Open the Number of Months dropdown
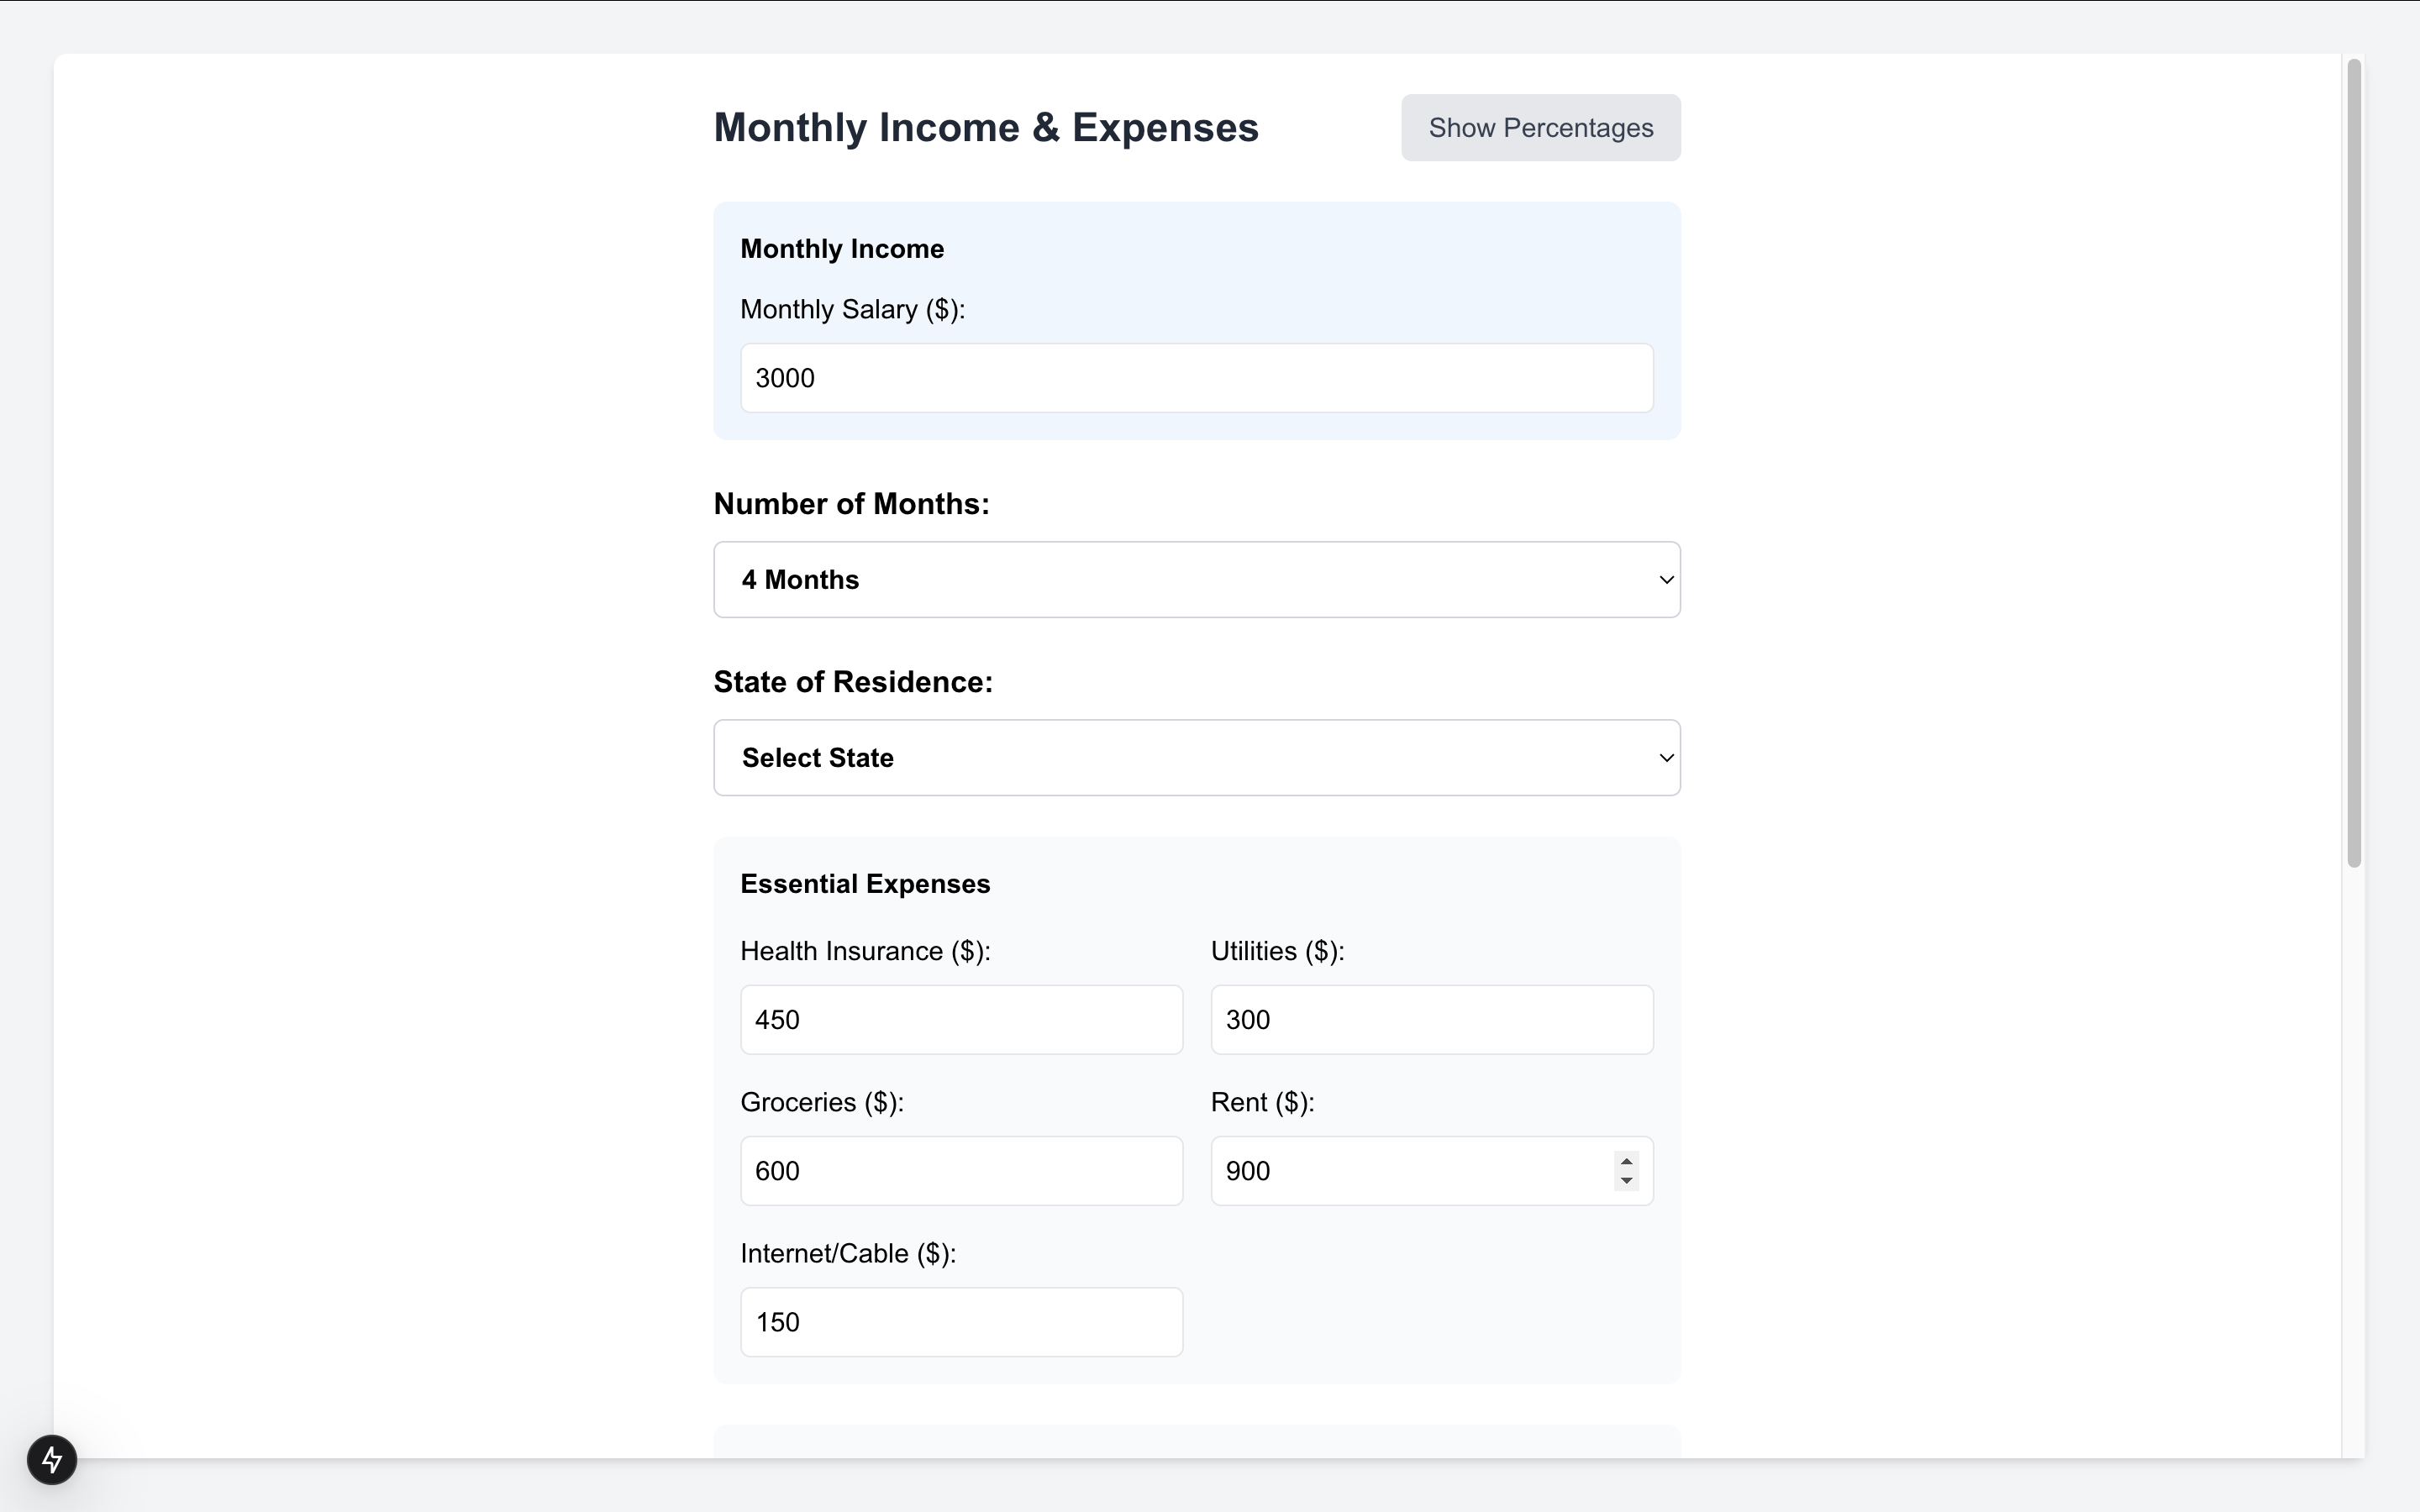This screenshot has width=2420, height=1512. pos(1195,580)
